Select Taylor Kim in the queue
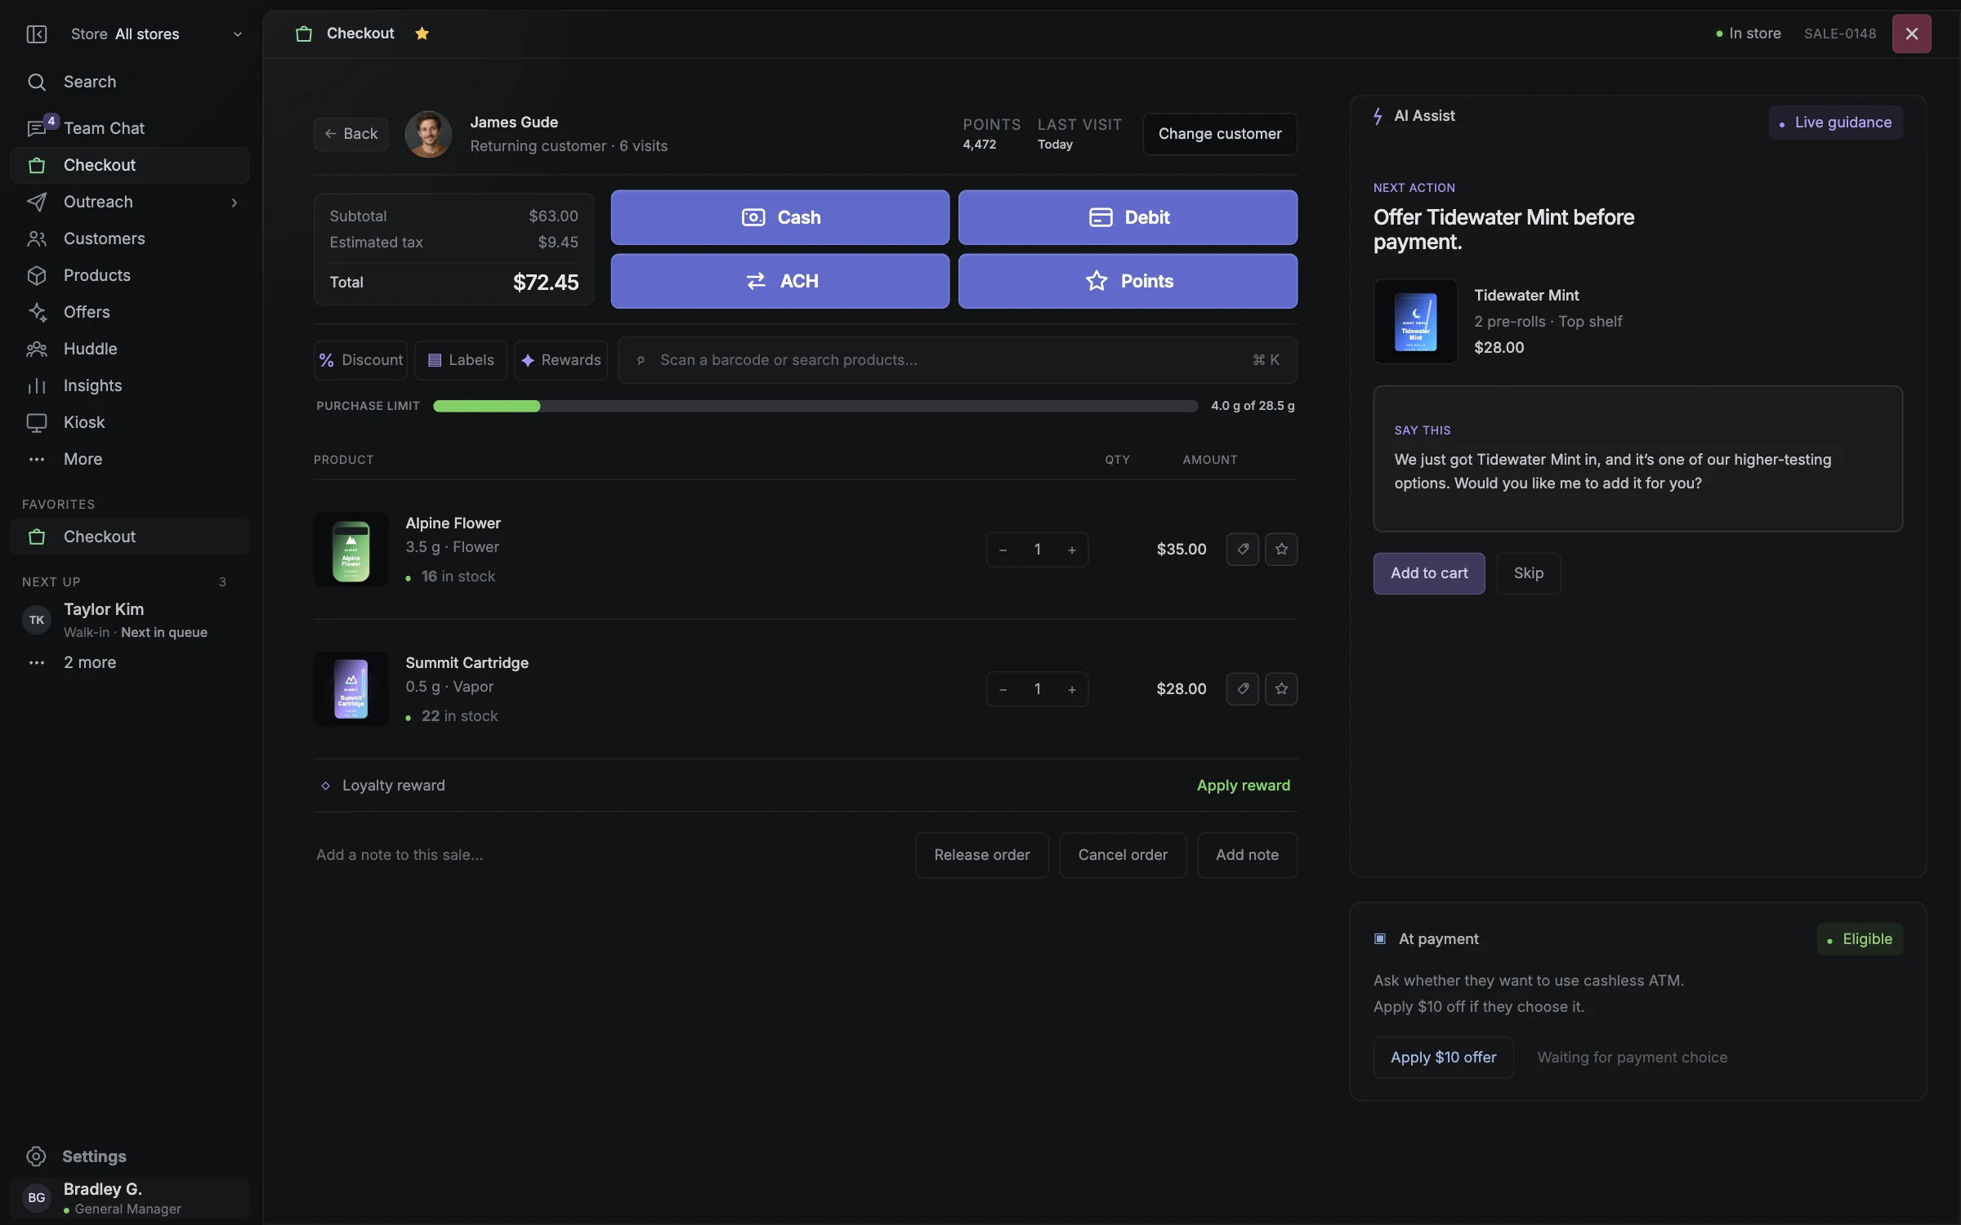 131,620
